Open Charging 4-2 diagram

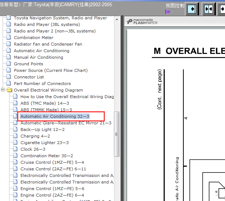(35, 136)
